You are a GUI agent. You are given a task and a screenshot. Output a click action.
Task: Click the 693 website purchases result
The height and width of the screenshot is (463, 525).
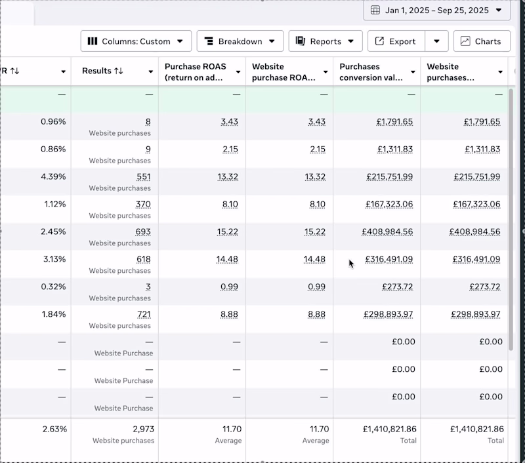tap(143, 231)
